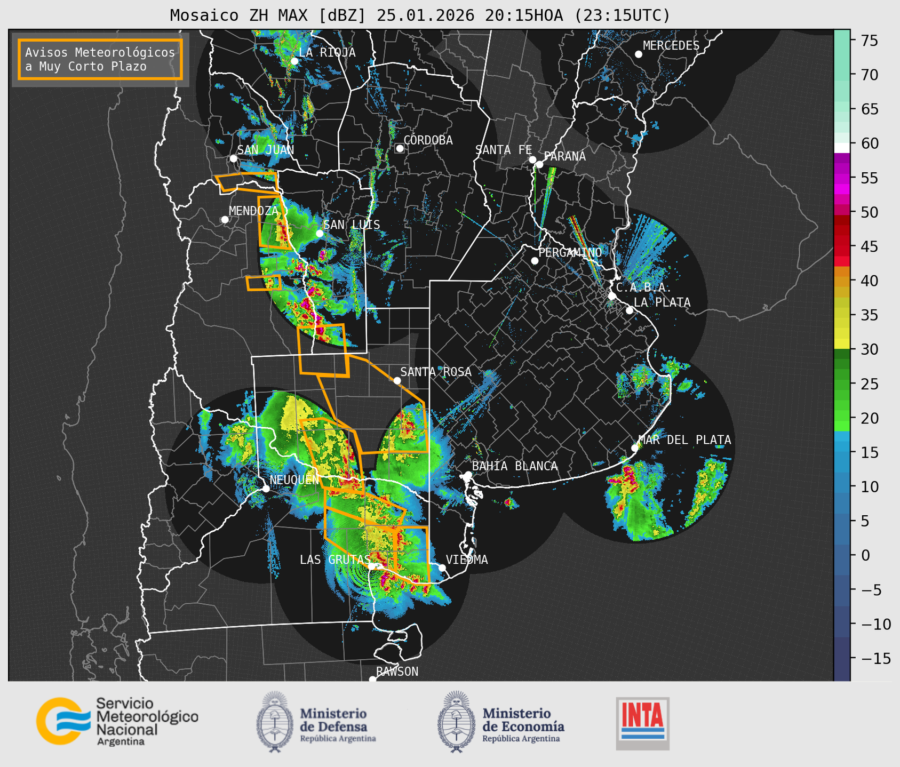Click the INTA logo
This screenshot has height=767, width=900.
[x=643, y=723]
